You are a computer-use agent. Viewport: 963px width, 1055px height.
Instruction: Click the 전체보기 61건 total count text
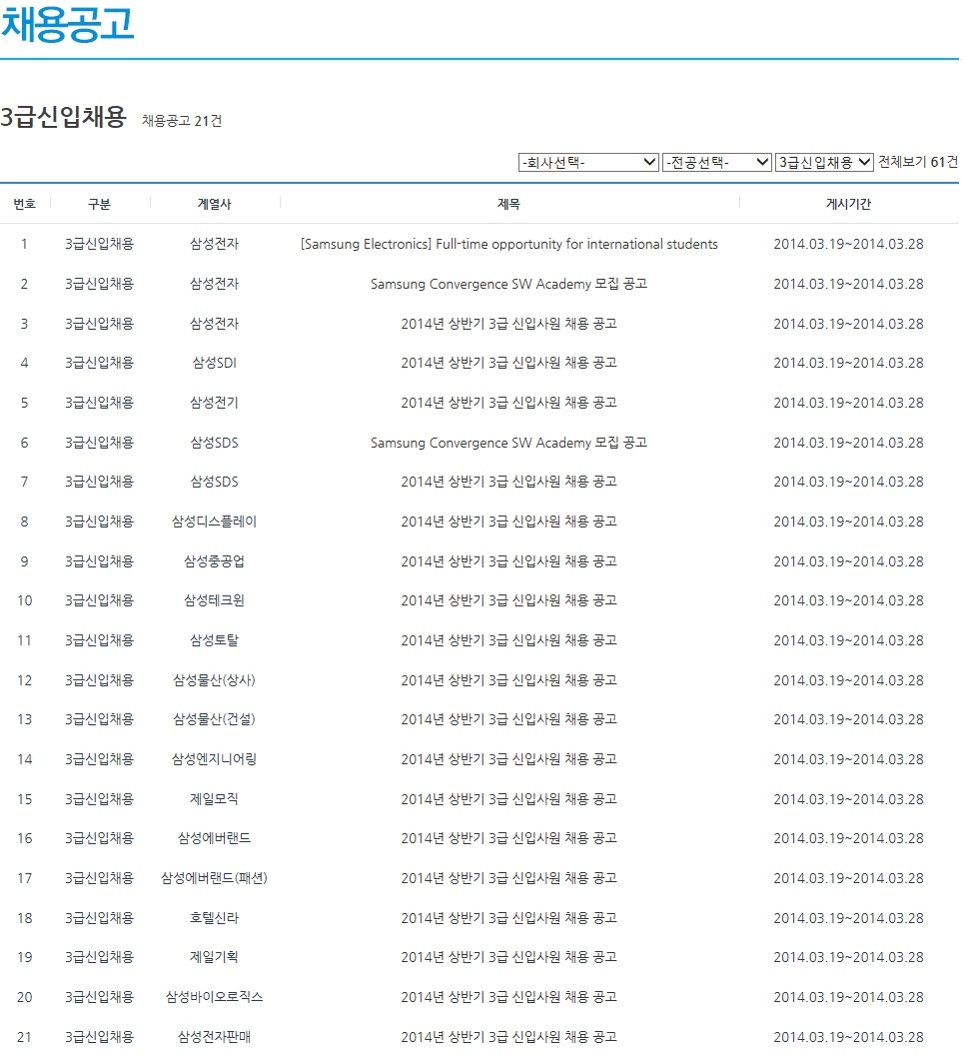918,162
